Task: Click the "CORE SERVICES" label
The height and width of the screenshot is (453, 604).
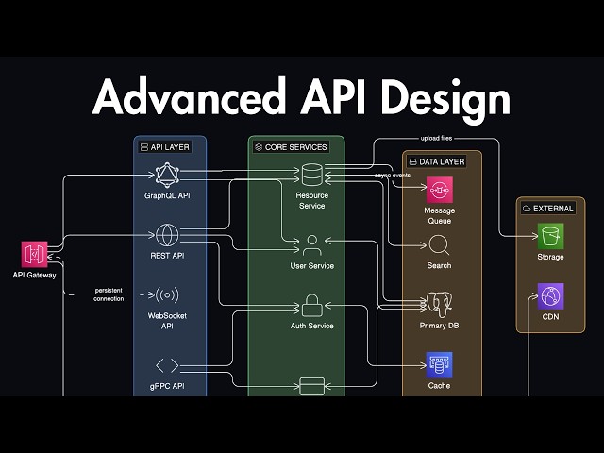Action: 295,147
